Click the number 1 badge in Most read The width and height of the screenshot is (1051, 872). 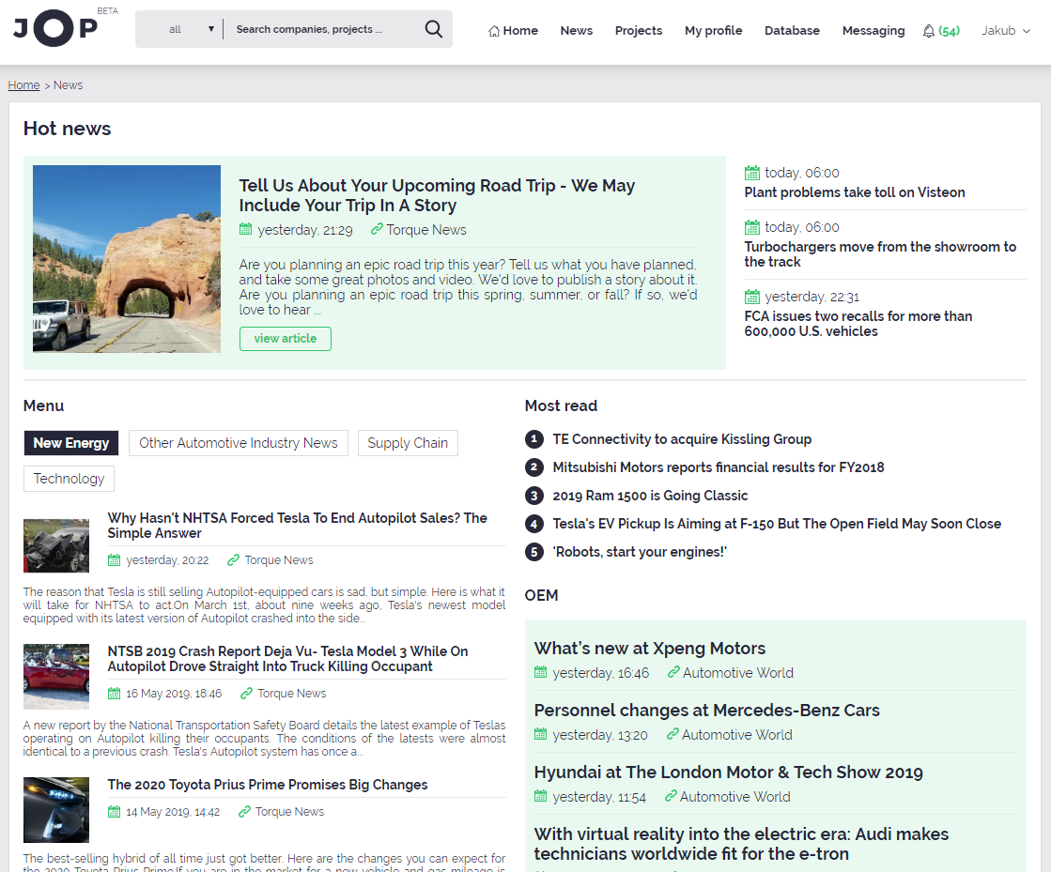click(x=533, y=439)
